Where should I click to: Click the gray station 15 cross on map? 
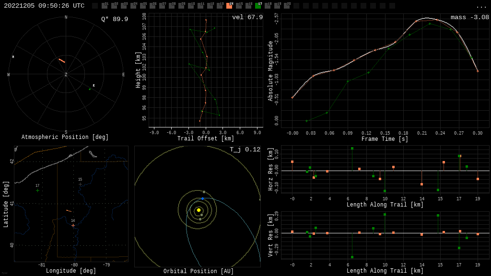pos(80,184)
